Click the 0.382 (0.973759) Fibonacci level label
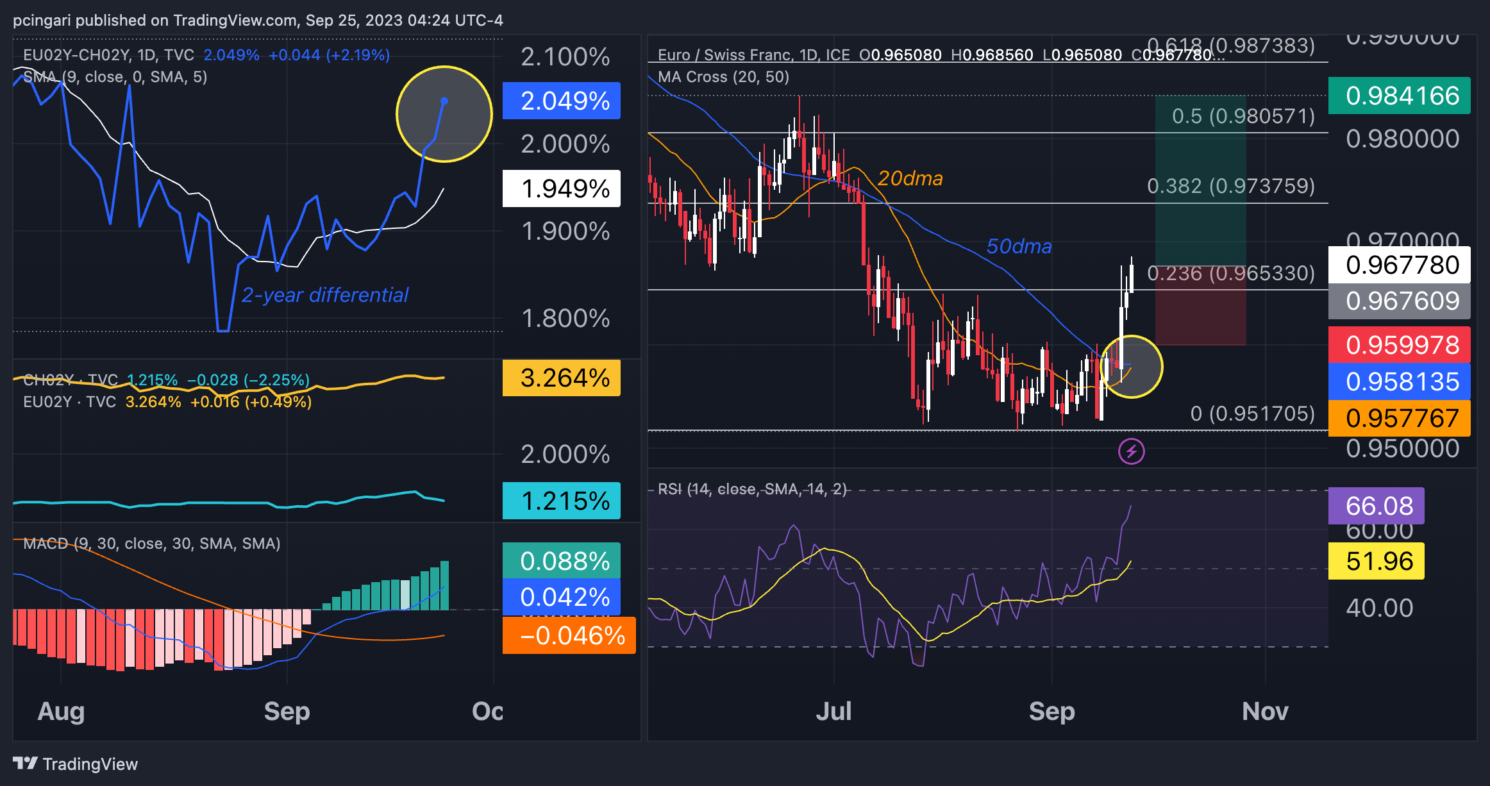Screen dimensions: 1490x786 pyautogui.click(x=1230, y=186)
